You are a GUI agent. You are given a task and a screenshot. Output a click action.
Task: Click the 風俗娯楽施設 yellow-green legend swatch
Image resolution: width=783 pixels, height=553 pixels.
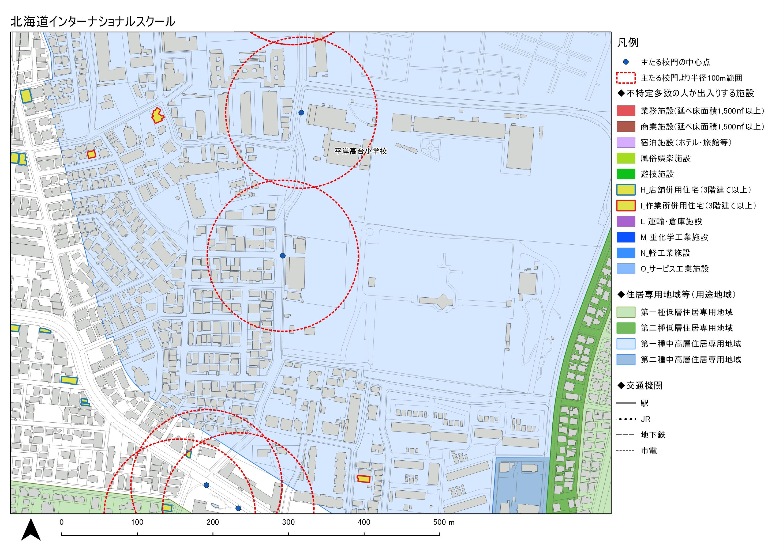click(626, 158)
